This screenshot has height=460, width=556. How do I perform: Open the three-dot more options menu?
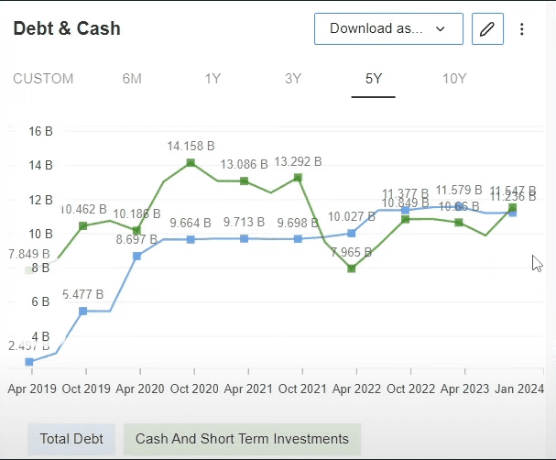[x=522, y=28]
